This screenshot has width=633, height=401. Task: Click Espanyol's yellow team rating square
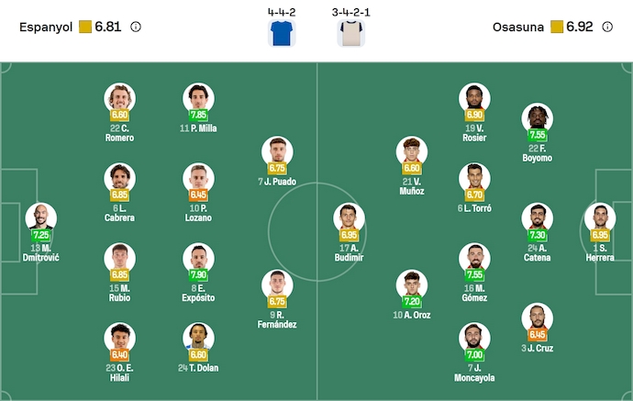click(x=84, y=28)
